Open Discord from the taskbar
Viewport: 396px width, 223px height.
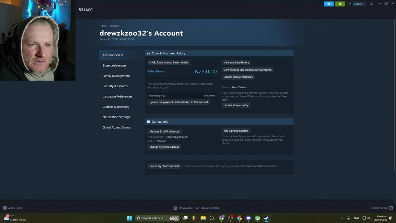point(248,218)
